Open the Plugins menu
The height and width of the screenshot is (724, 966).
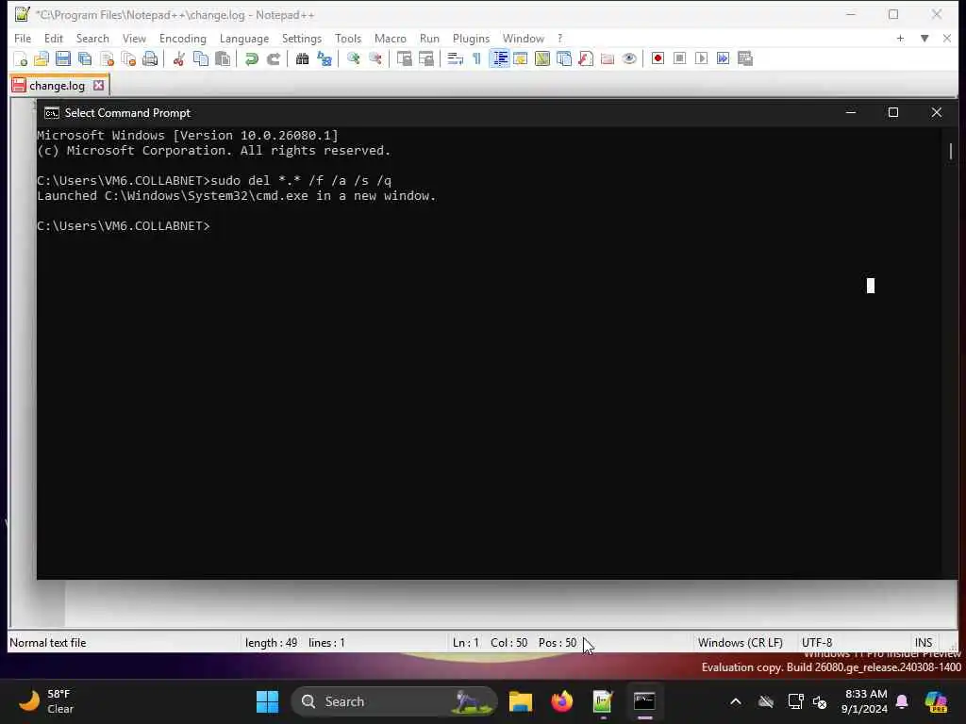coord(472,38)
